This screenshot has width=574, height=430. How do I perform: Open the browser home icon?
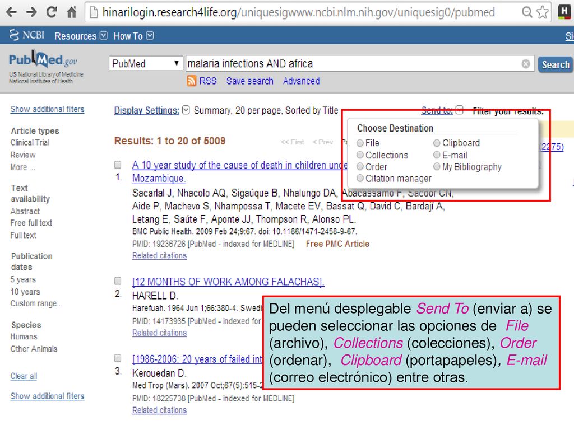point(71,12)
